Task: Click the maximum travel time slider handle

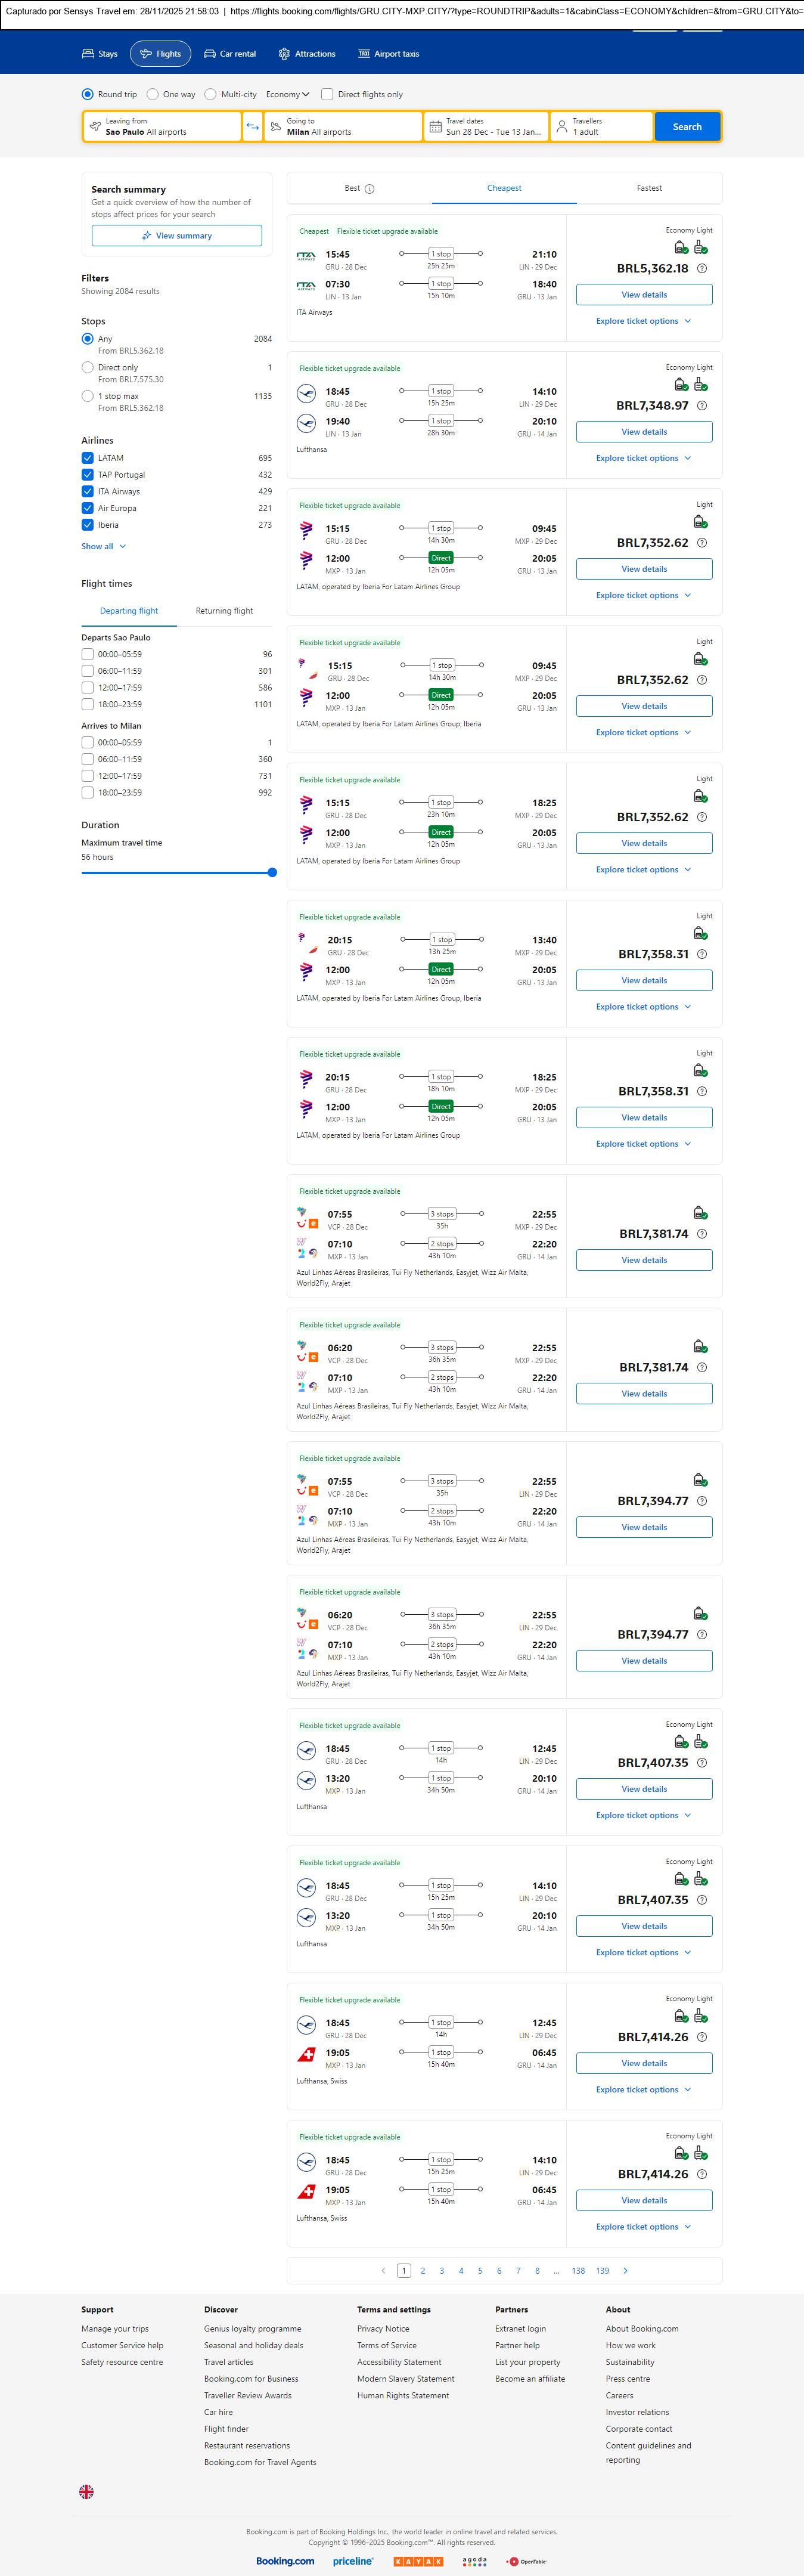Action: coord(272,873)
